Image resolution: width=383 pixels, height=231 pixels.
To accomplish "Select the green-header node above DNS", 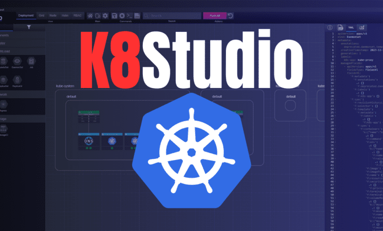I will pos(89,116).
